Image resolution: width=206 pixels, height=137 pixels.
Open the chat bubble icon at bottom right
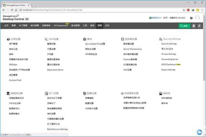pyautogui.click(x=199, y=132)
